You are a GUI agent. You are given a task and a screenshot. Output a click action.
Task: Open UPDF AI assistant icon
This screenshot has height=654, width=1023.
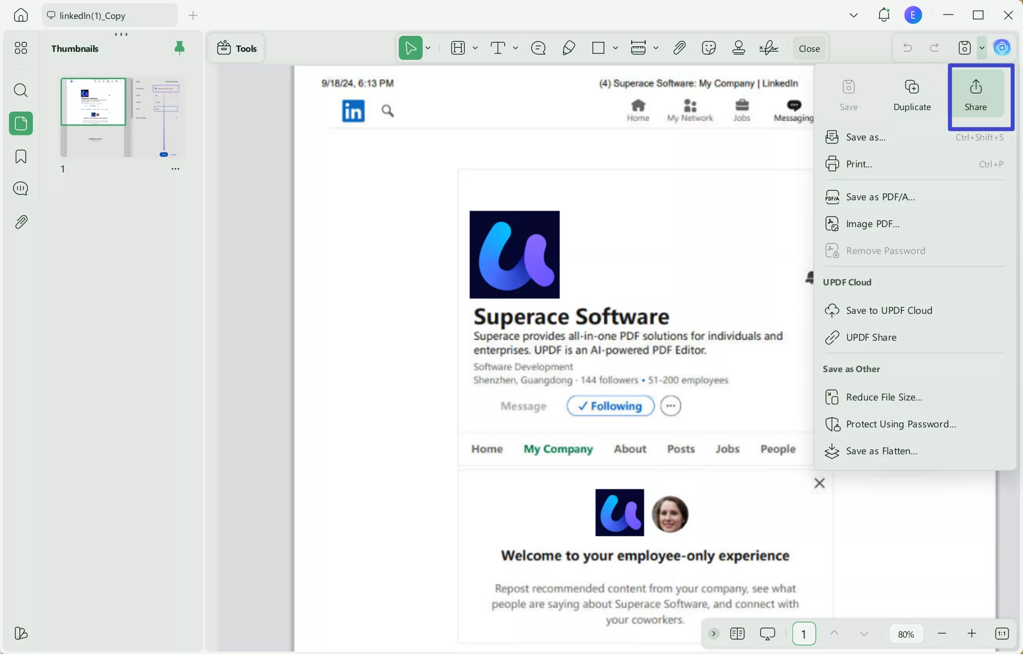click(1002, 48)
